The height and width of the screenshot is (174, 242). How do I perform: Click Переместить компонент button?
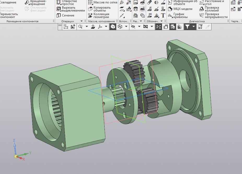(x=9, y=15)
